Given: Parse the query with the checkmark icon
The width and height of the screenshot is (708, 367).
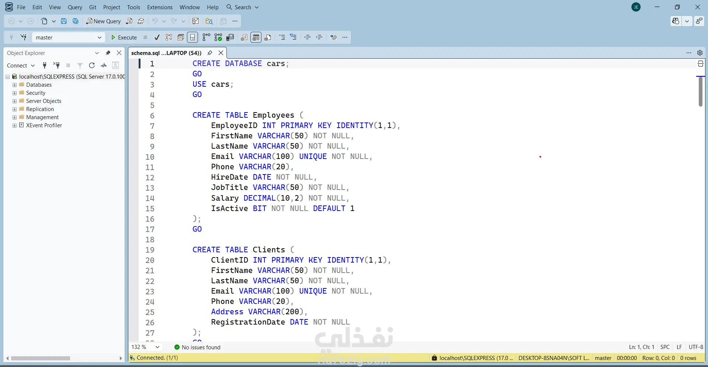Looking at the screenshot, I should tap(157, 37).
